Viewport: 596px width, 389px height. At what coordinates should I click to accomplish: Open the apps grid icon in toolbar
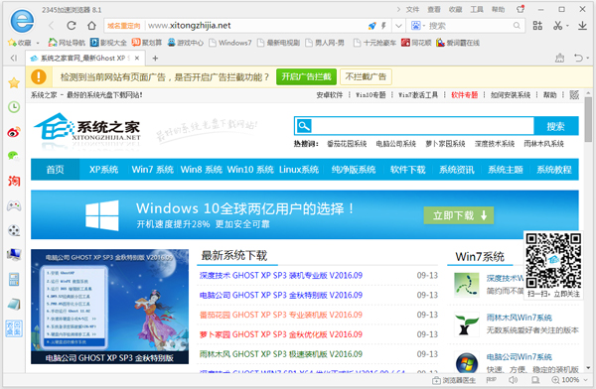537,26
